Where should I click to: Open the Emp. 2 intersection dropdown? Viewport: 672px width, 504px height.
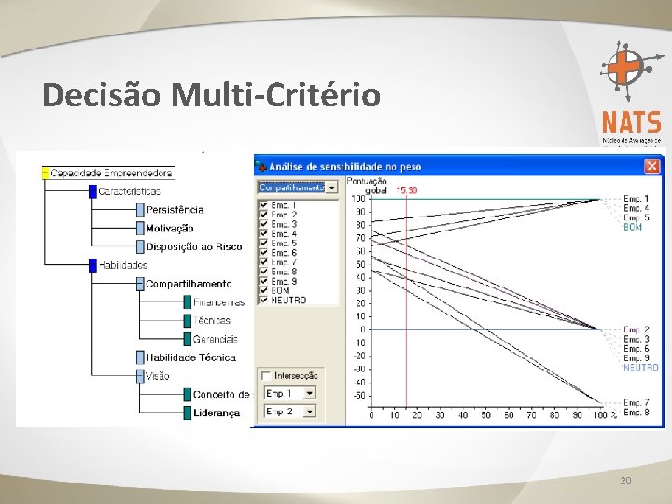click(309, 412)
